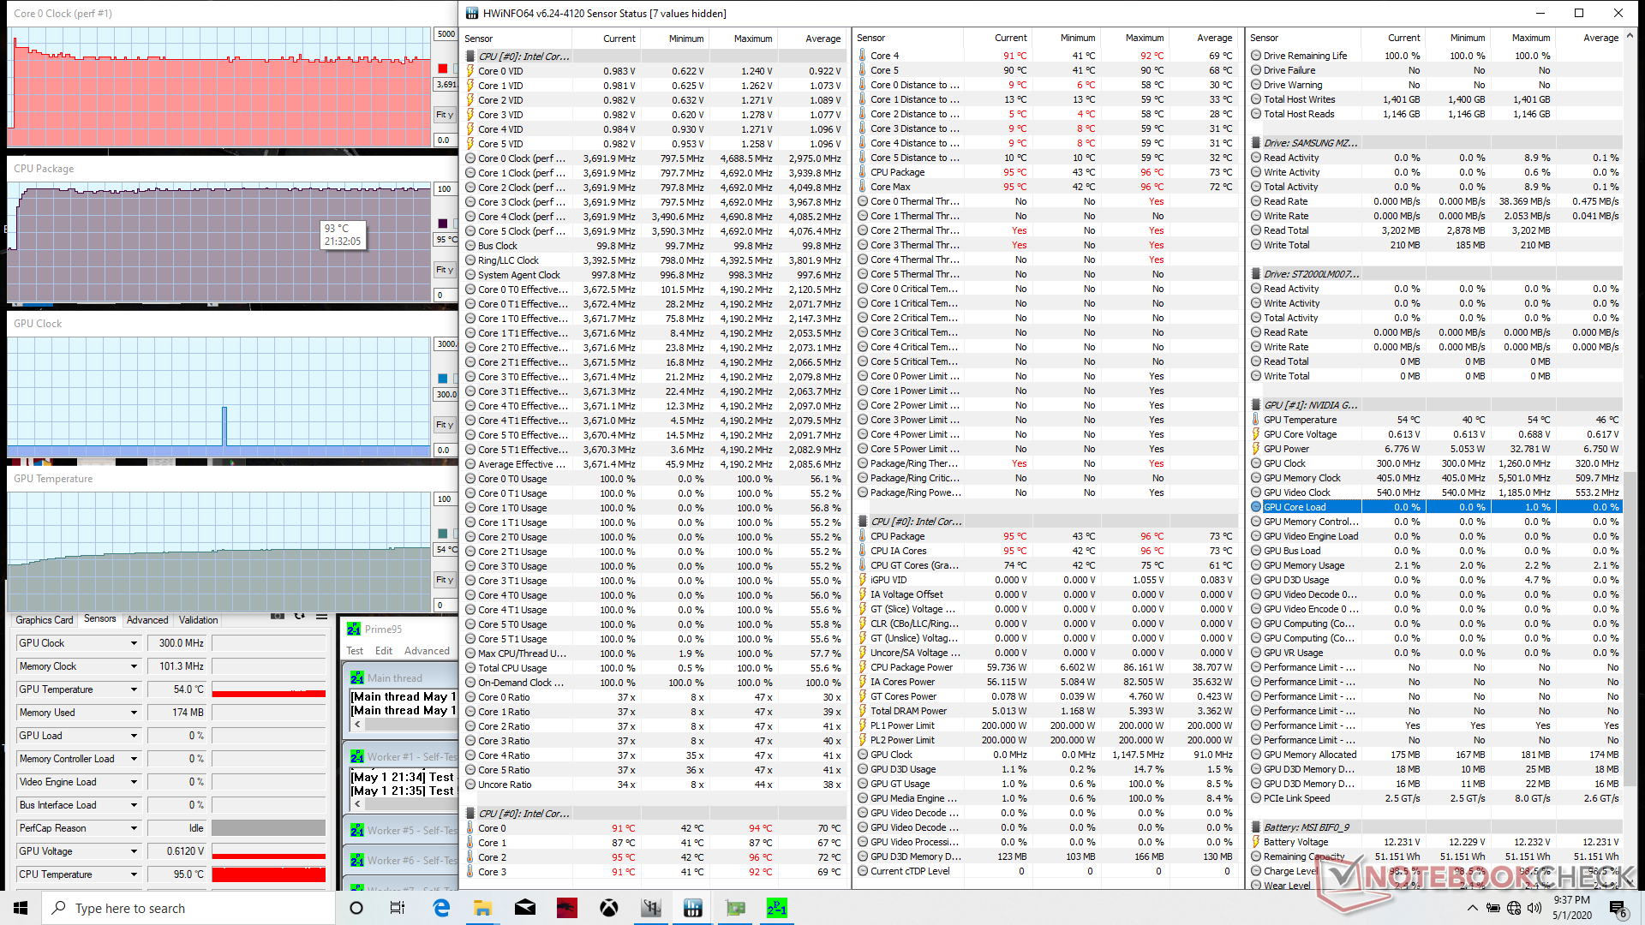The height and width of the screenshot is (925, 1645).
Task: Click the drive icon of Drive: SAMSUNG MZ group
Action: pos(1256,143)
